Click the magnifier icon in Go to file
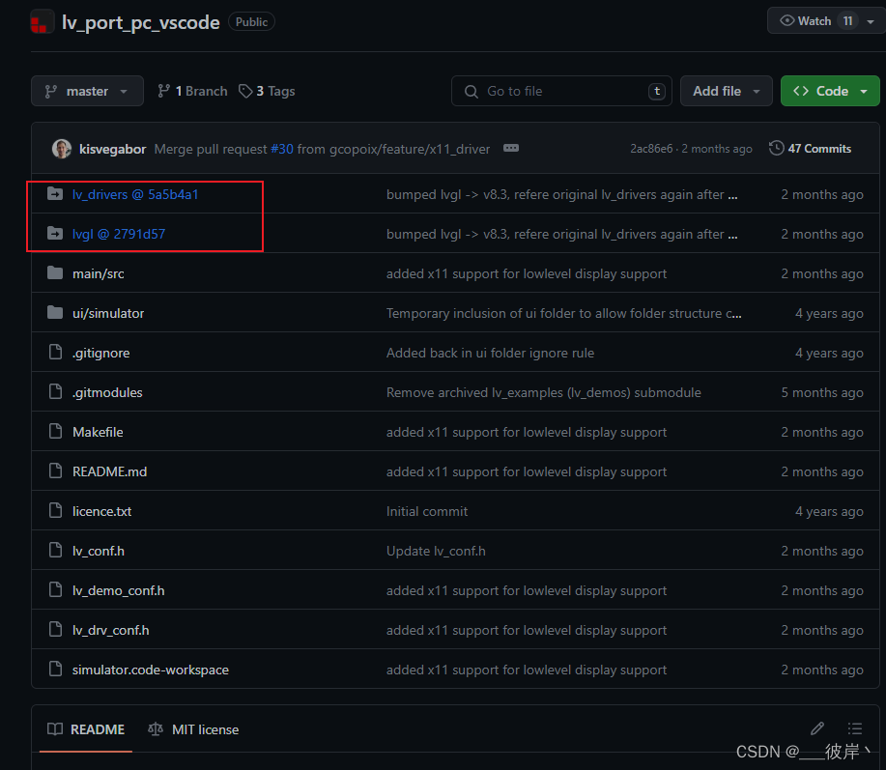This screenshot has height=770, width=886. [472, 91]
